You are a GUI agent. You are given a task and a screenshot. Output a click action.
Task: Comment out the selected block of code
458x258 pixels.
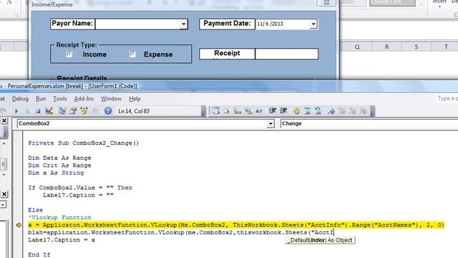point(307,111)
